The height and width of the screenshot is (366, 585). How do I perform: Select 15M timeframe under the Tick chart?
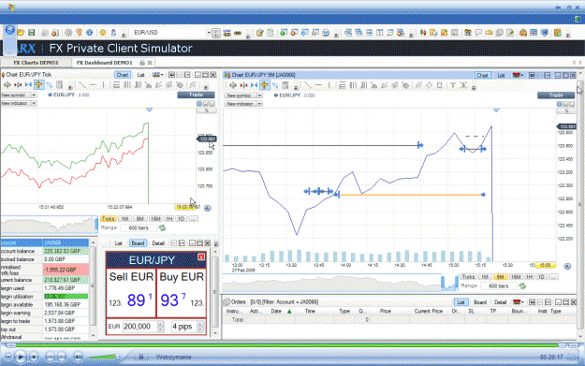[155, 219]
